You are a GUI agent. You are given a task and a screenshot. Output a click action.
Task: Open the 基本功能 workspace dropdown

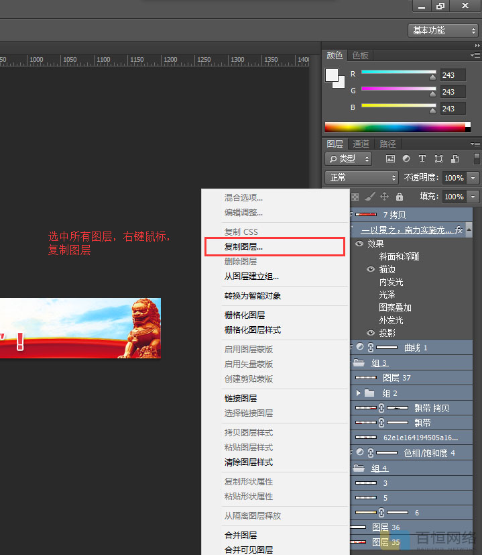(443, 30)
